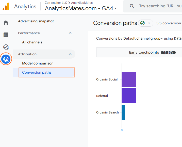Click the Organic Search axis label
Viewport: 182px width, 147px height.
(107, 112)
